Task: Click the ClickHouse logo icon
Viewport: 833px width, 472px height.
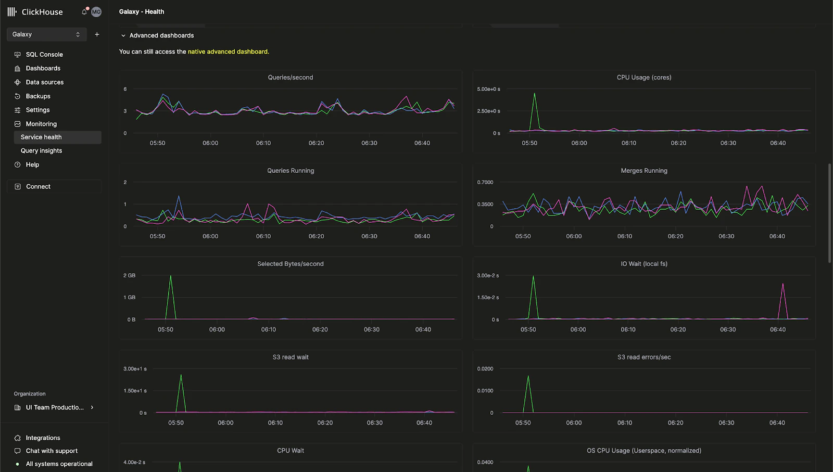Action: [x=12, y=11]
